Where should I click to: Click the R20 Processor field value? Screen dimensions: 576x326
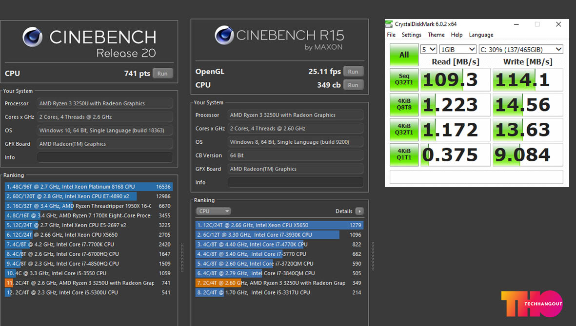(105, 103)
